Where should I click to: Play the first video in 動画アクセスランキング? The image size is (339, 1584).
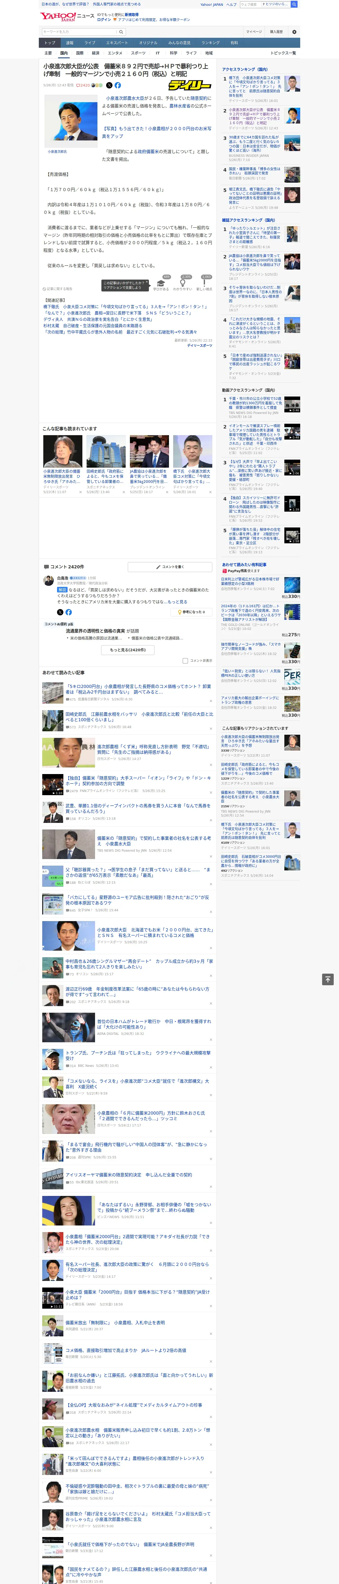click(x=292, y=405)
